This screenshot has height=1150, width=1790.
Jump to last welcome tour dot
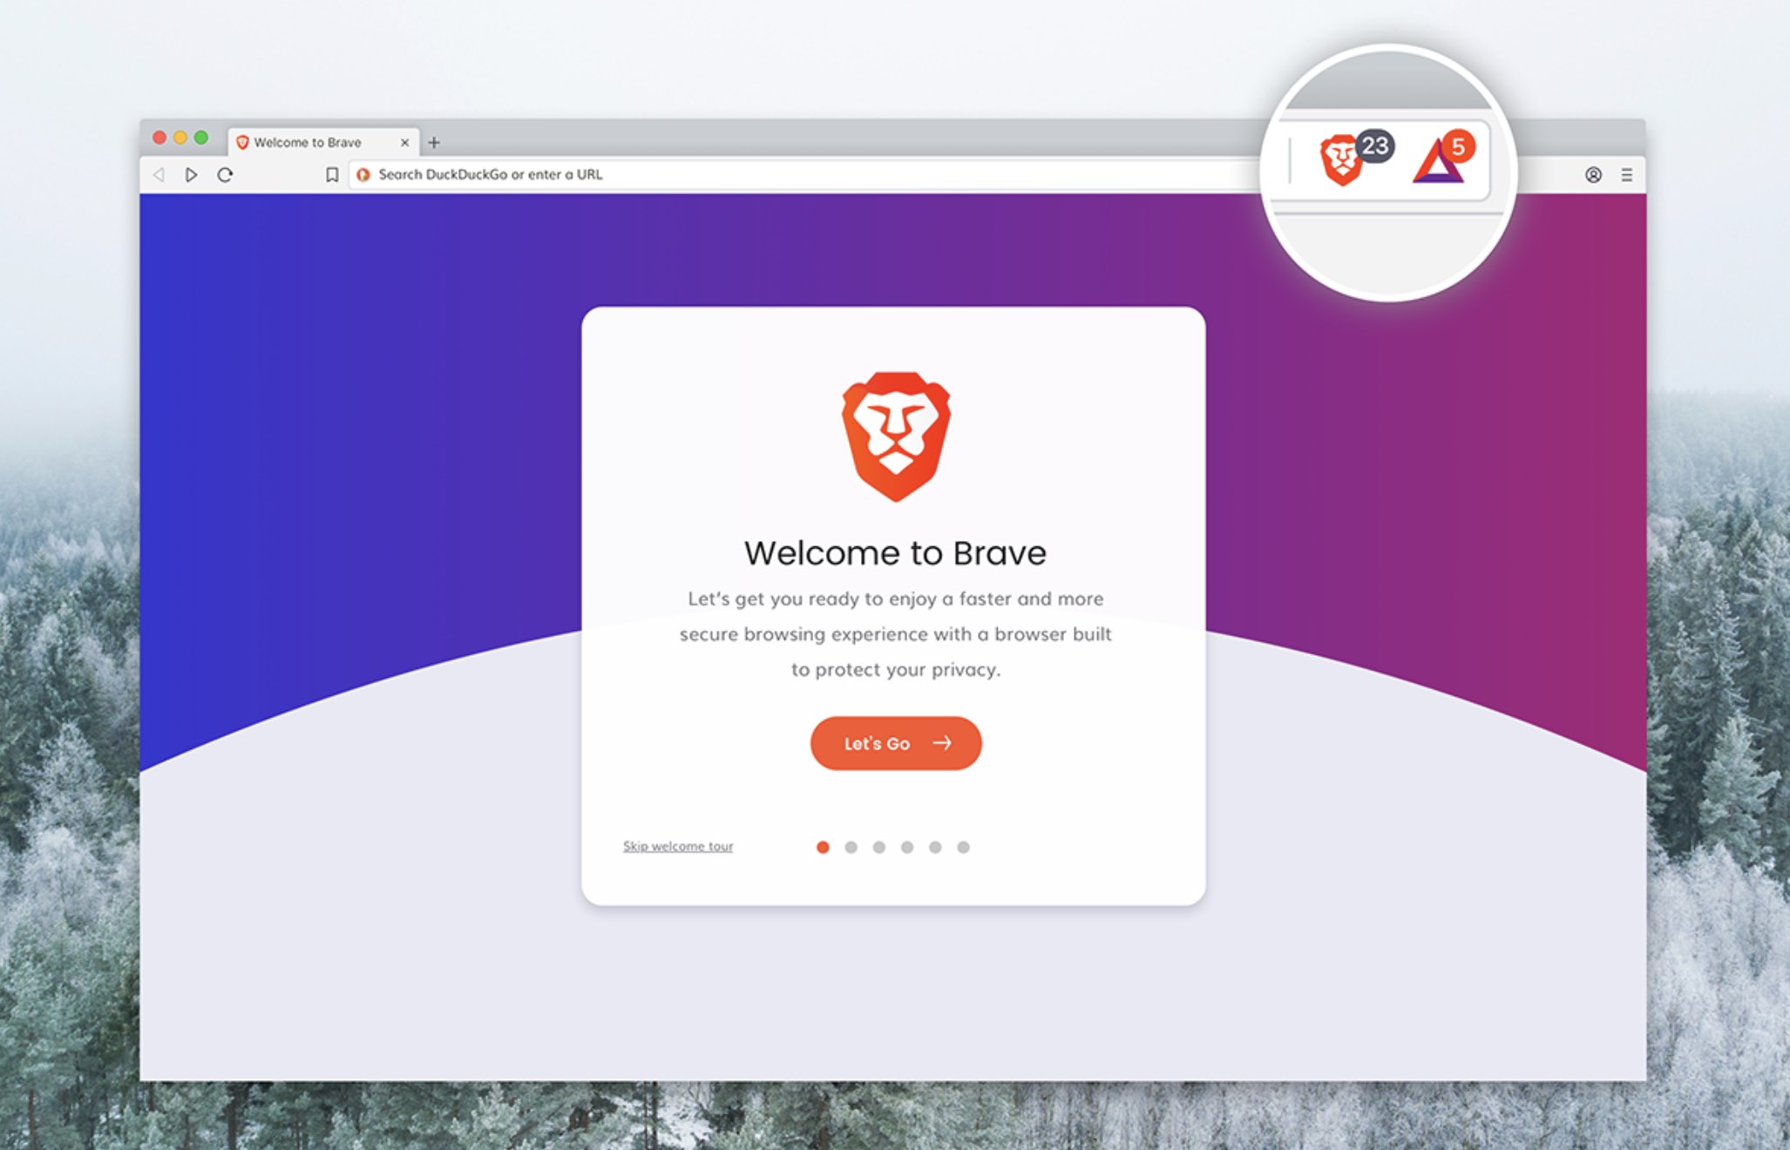tap(963, 847)
